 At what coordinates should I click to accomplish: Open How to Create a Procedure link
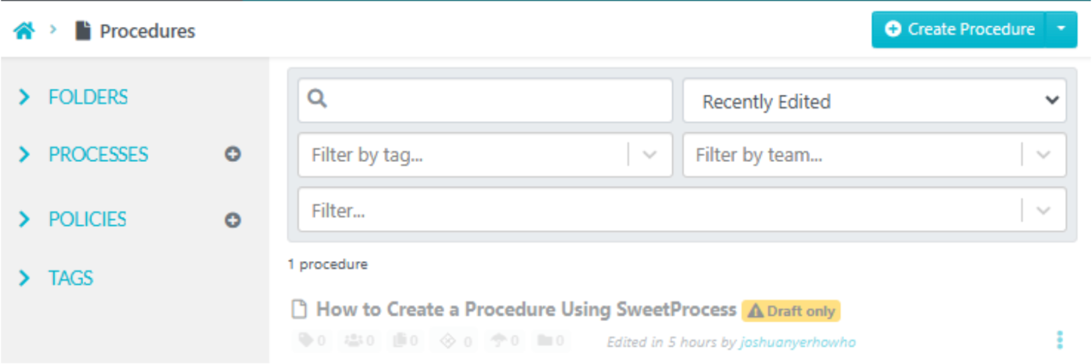click(x=527, y=310)
